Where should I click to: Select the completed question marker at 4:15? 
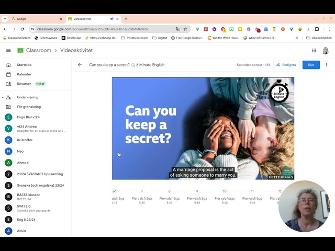coord(115,191)
